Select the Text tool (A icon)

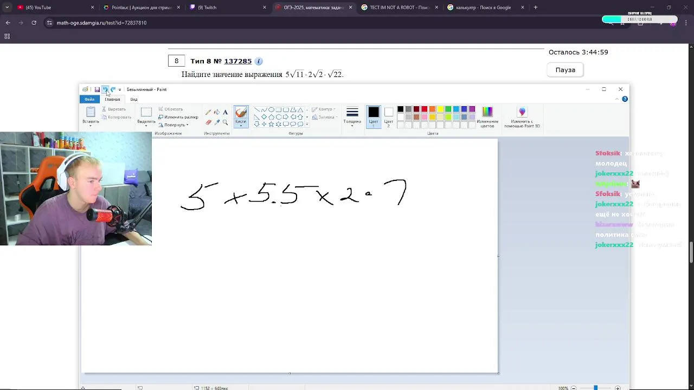tap(226, 112)
